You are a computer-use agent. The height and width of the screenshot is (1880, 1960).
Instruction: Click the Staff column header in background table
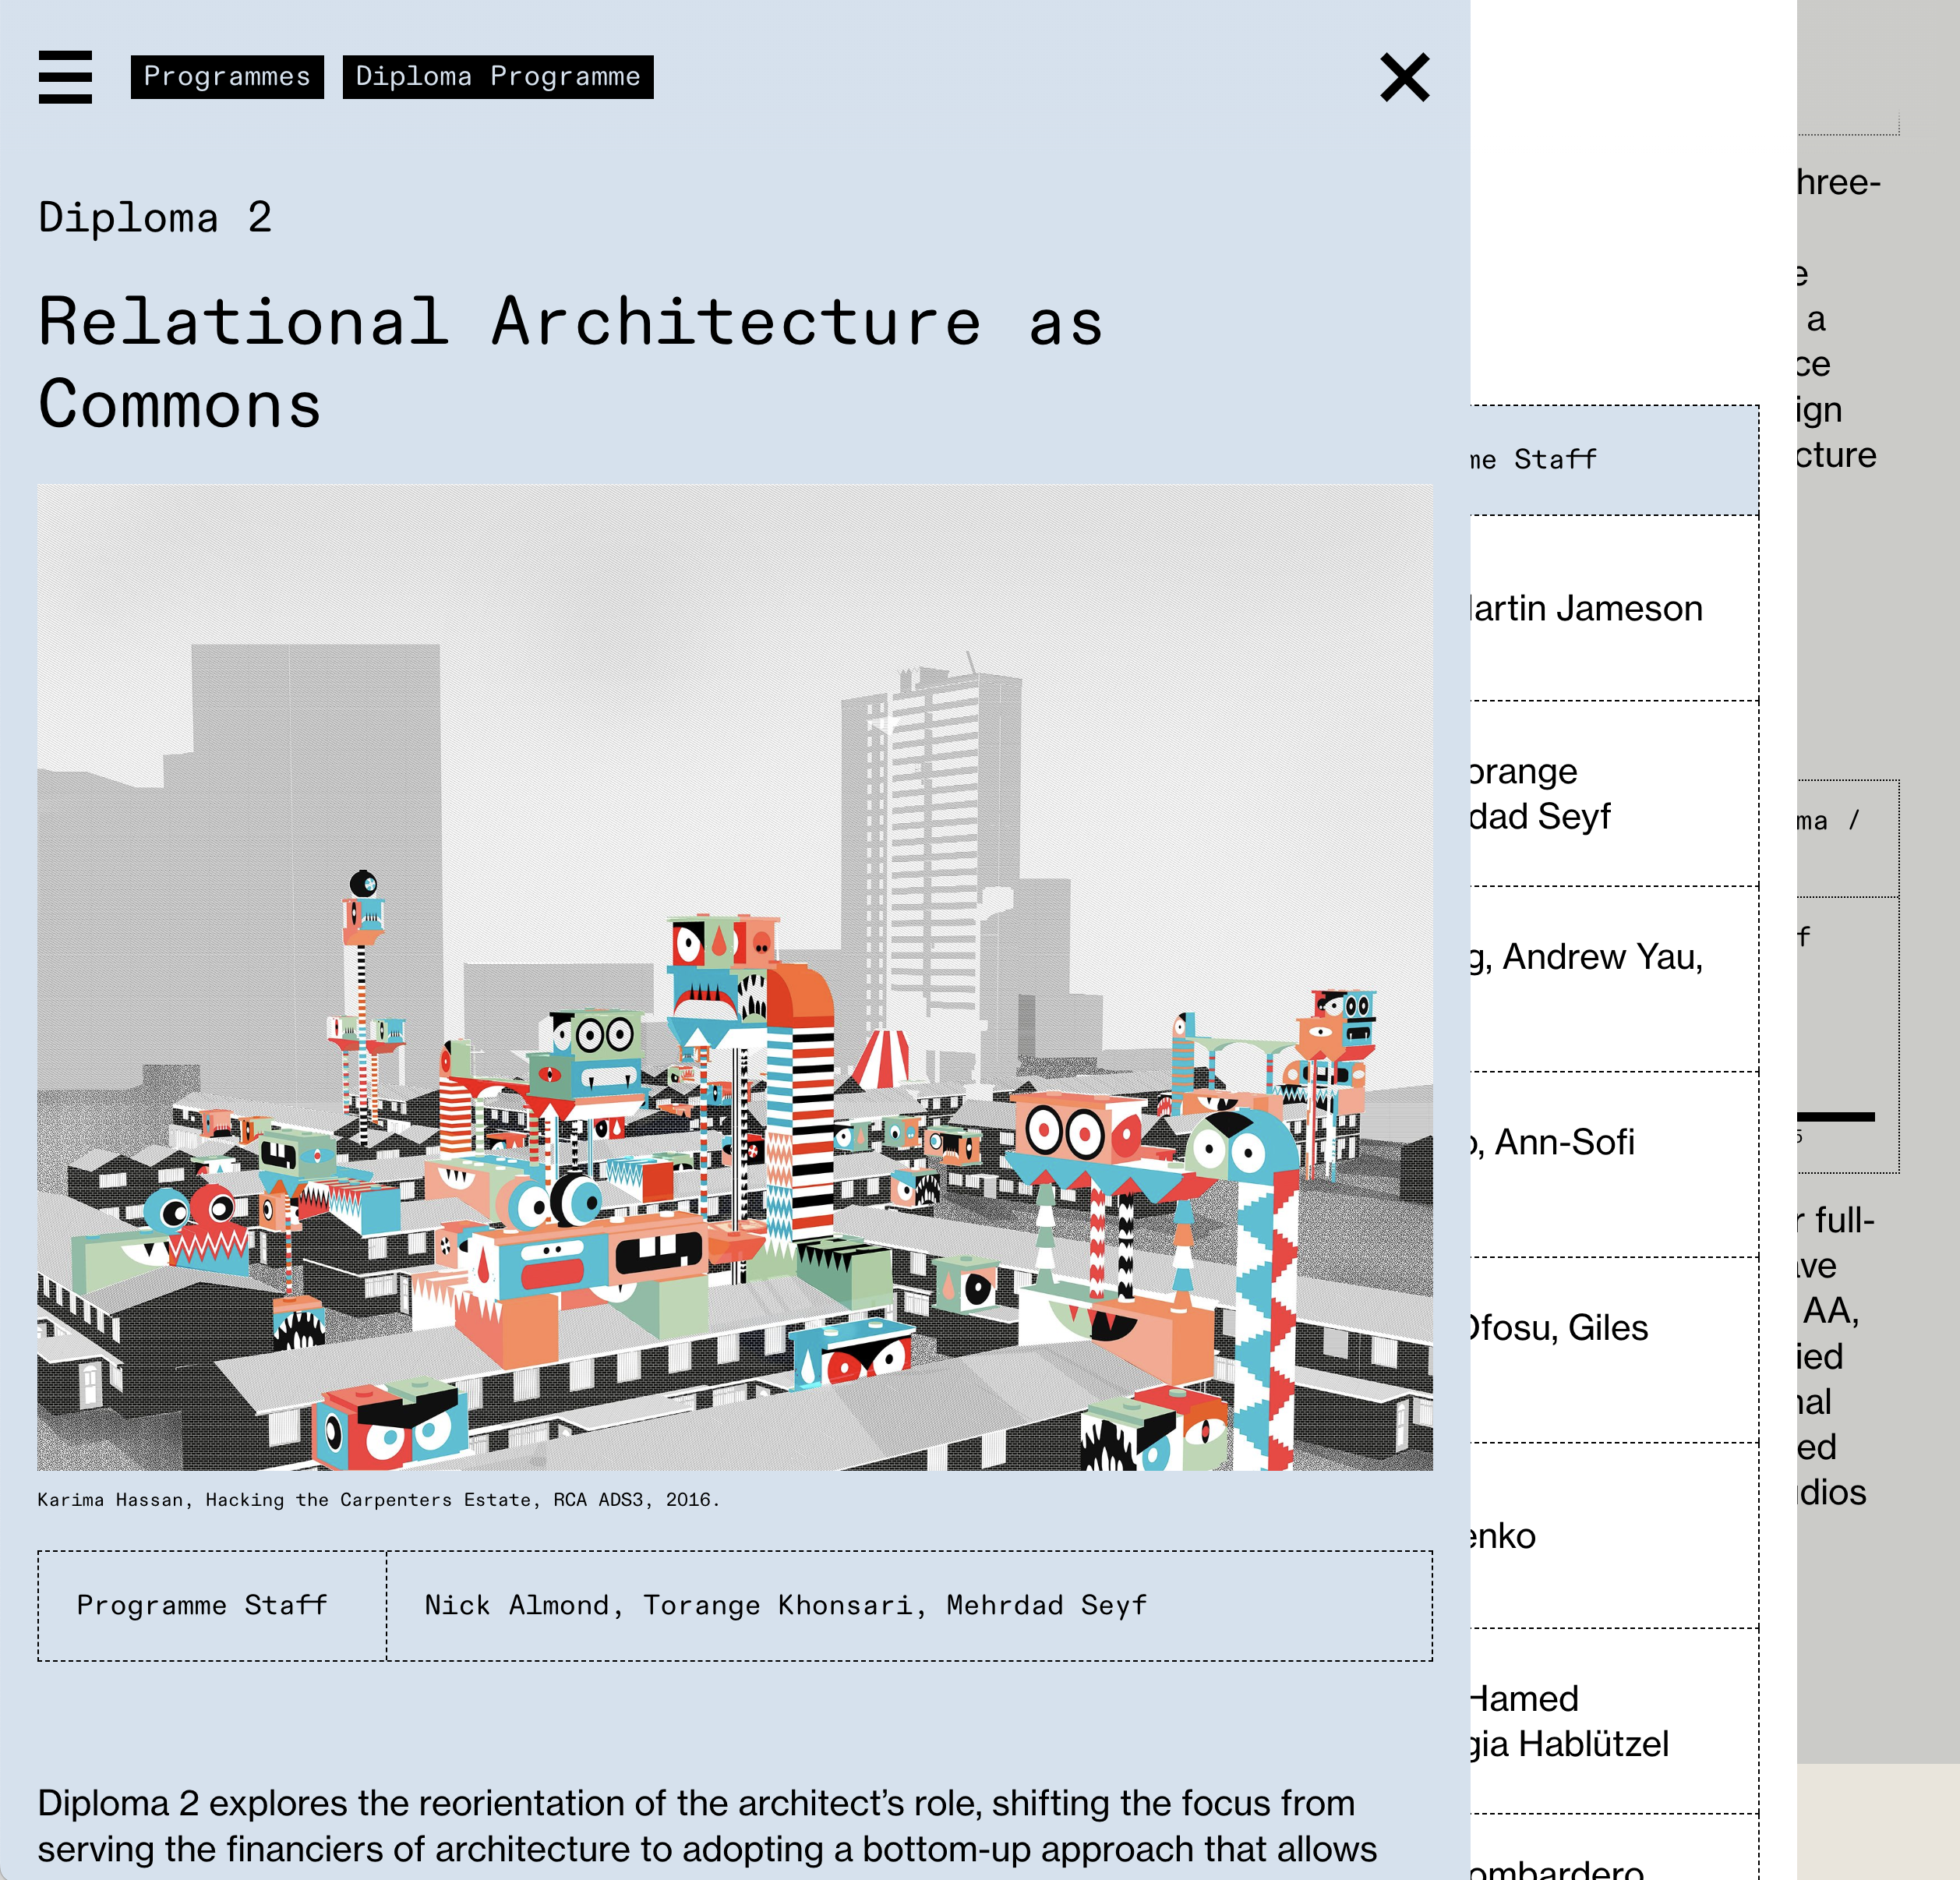click(x=1614, y=460)
